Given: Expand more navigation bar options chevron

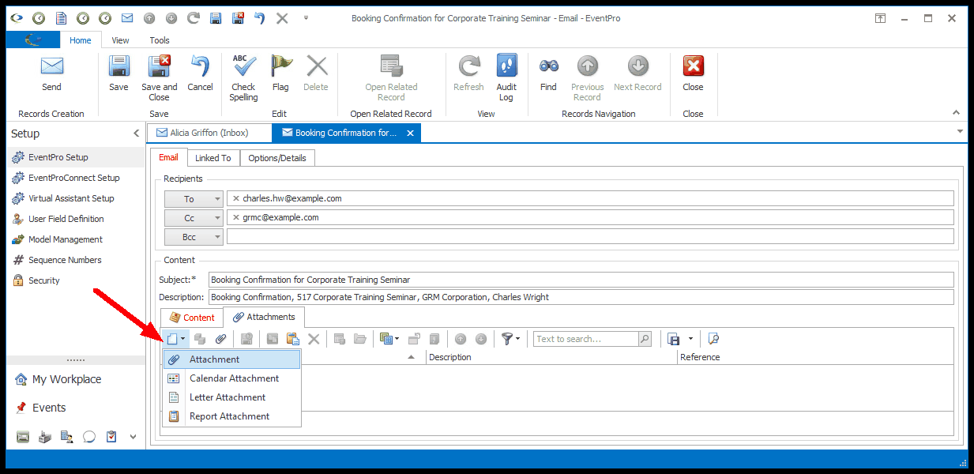Looking at the screenshot, I should coord(133,436).
